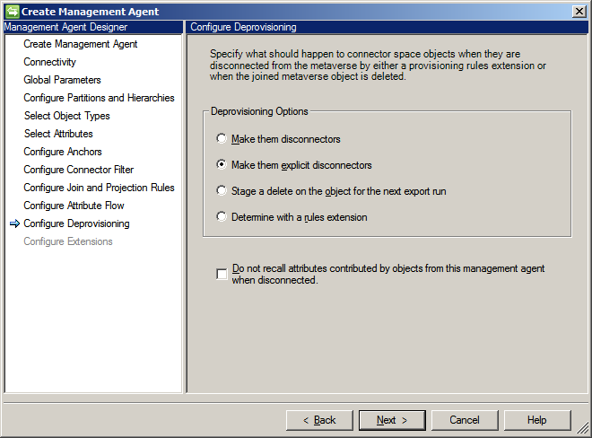Open the Select Attributes page
592x438 pixels.
pyautogui.click(x=58, y=134)
